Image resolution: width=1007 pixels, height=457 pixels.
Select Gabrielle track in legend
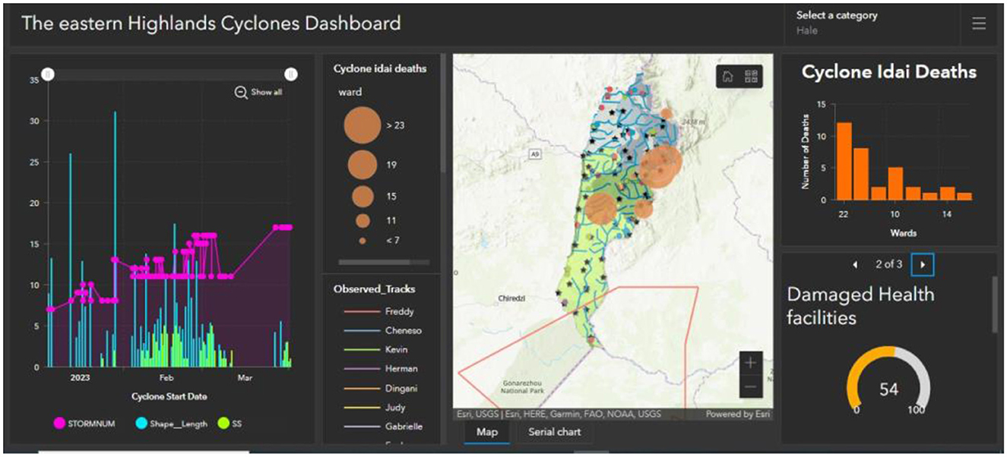point(382,427)
